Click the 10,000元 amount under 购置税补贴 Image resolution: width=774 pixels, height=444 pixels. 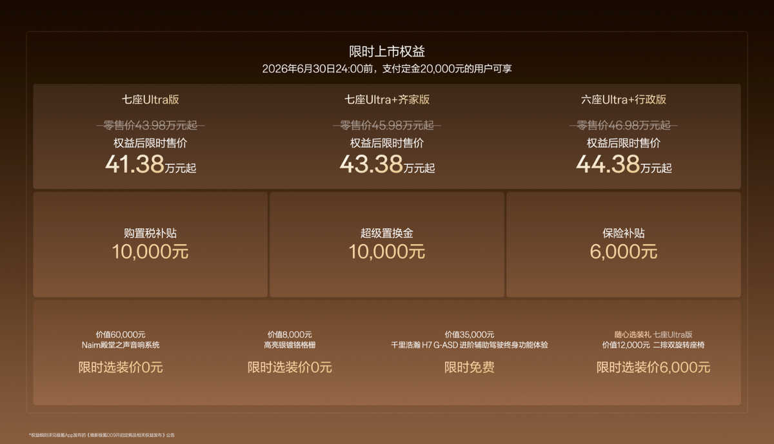pyautogui.click(x=150, y=252)
